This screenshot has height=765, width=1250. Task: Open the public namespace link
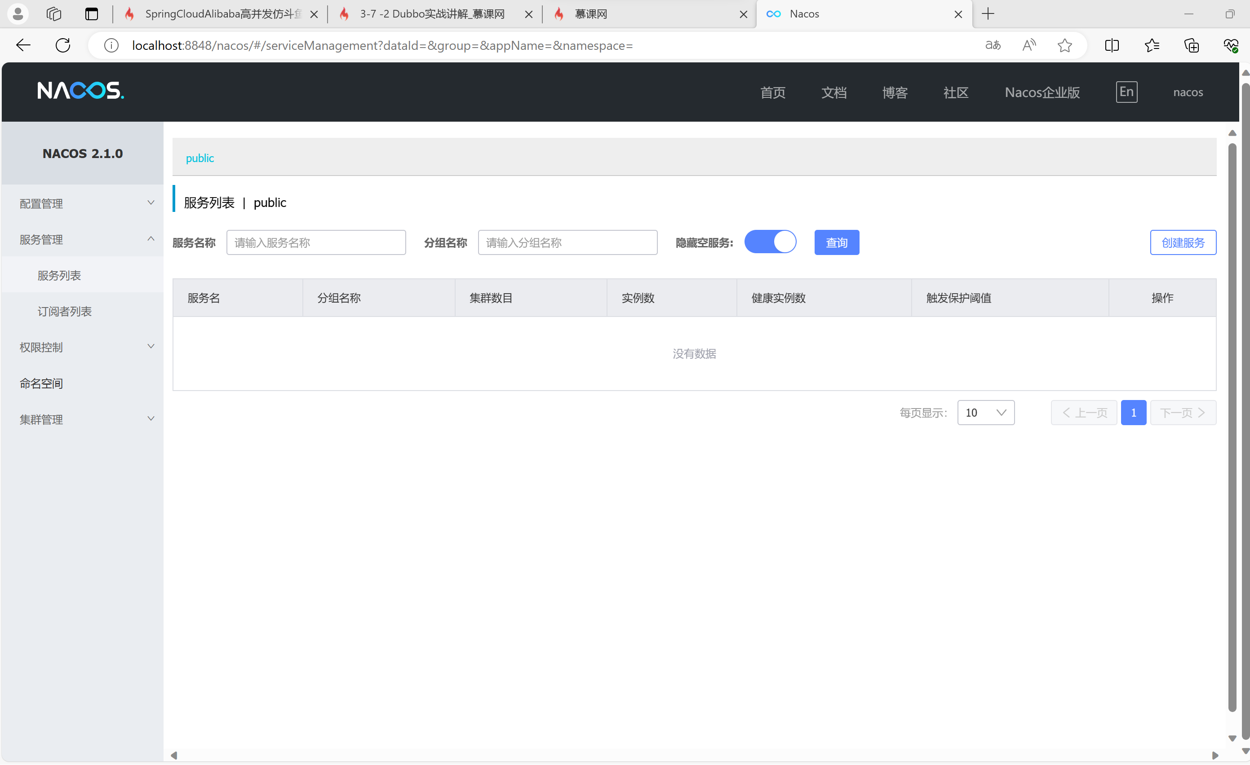(x=200, y=158)
